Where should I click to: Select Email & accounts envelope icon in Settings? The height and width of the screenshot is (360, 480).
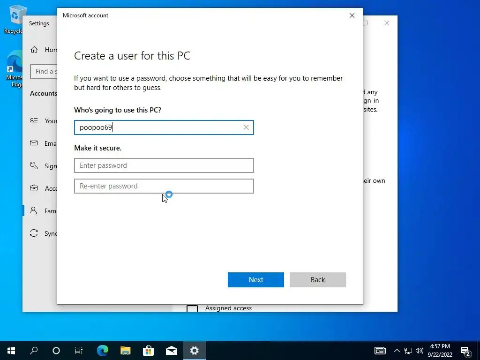(x=34, y=143)
